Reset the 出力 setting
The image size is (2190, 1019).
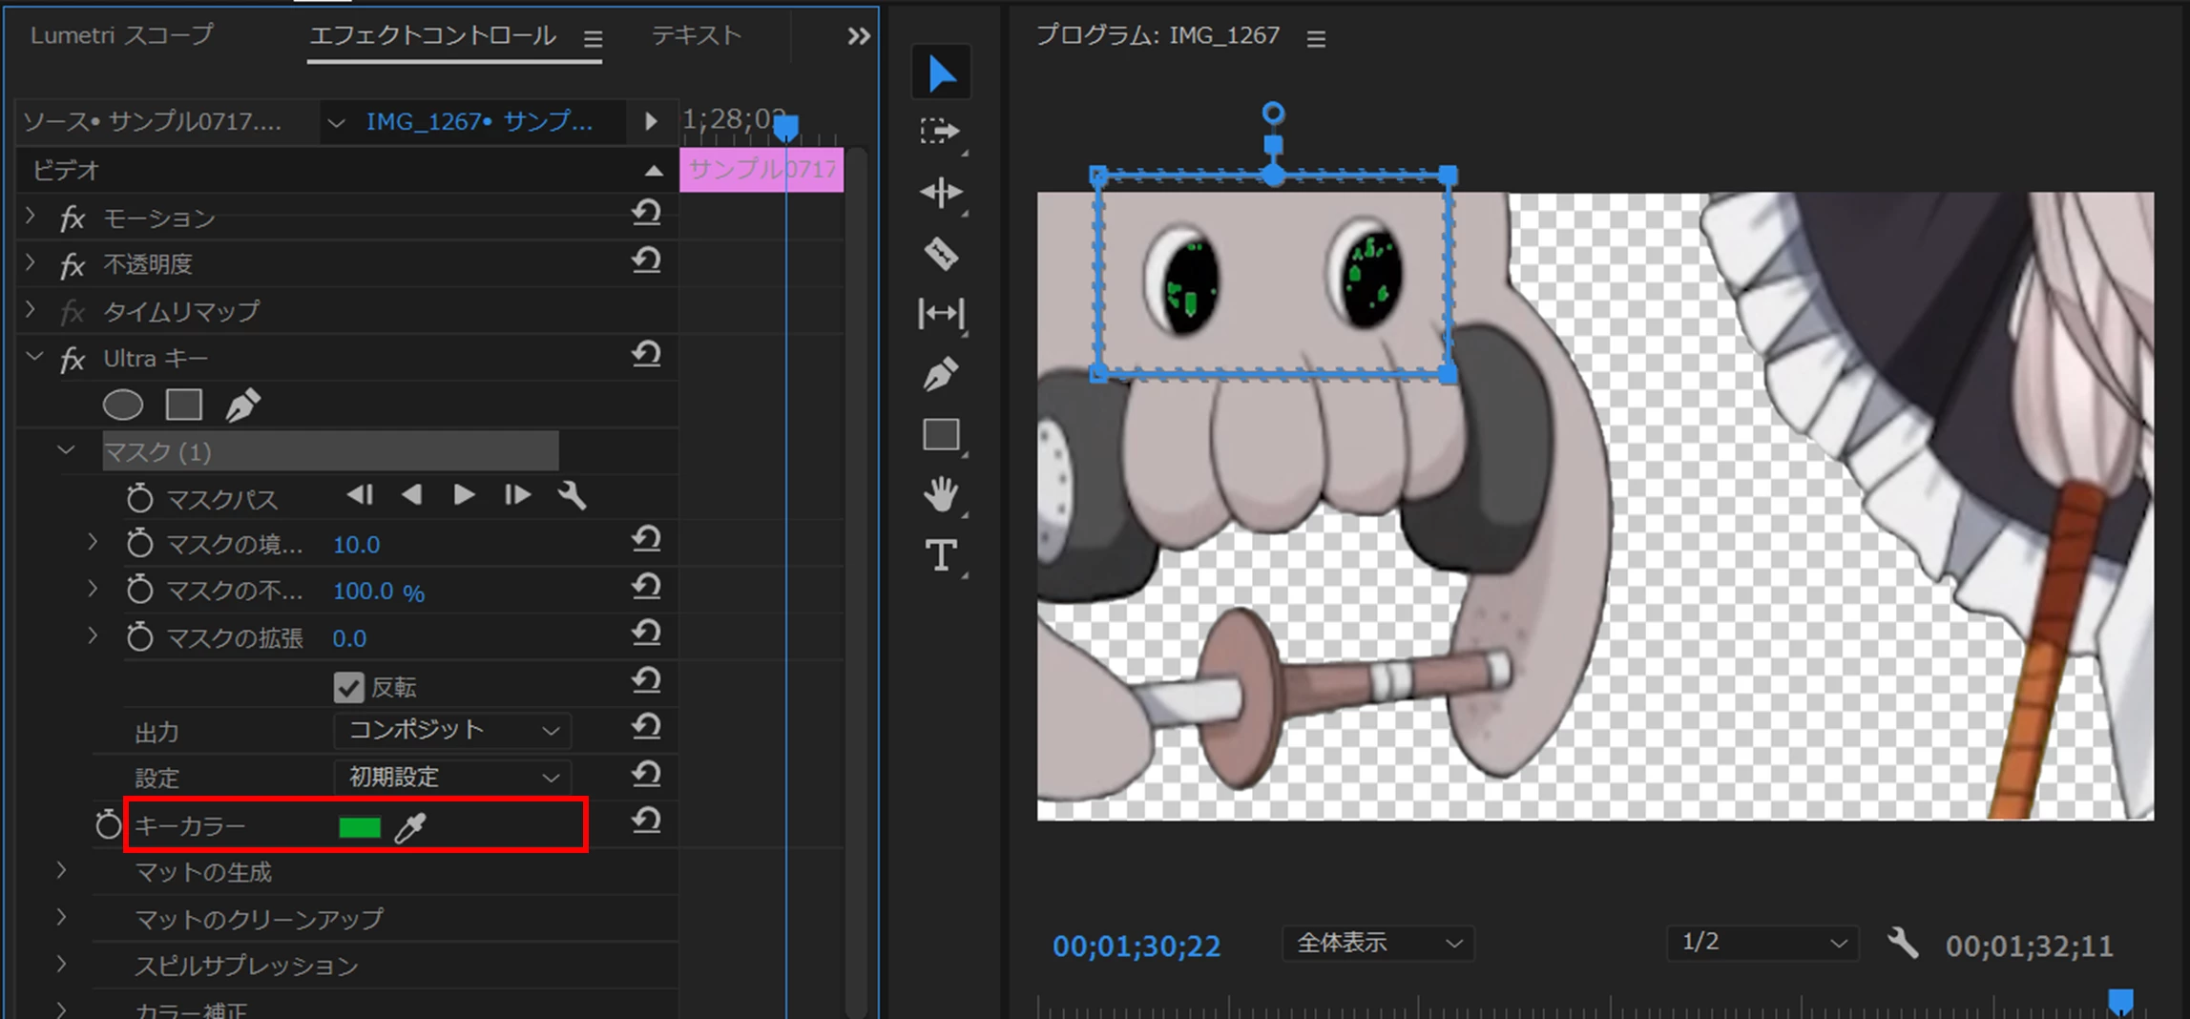(646, 728)
